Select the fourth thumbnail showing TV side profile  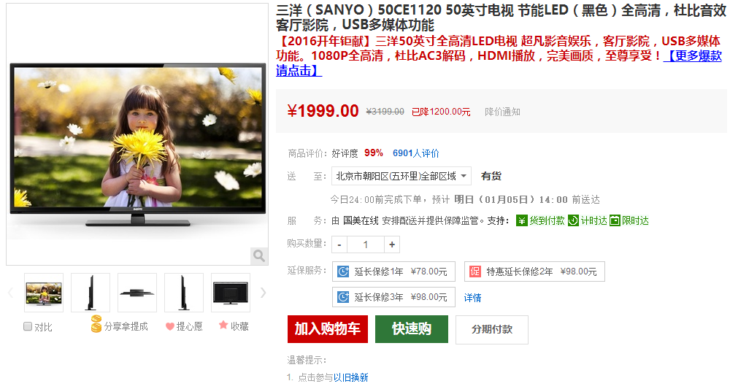point(184,293)
